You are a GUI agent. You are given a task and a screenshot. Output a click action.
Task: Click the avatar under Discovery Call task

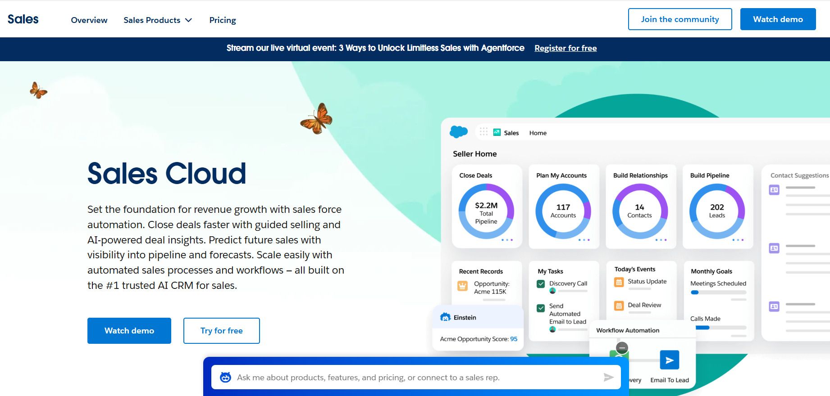pos(552,291)
